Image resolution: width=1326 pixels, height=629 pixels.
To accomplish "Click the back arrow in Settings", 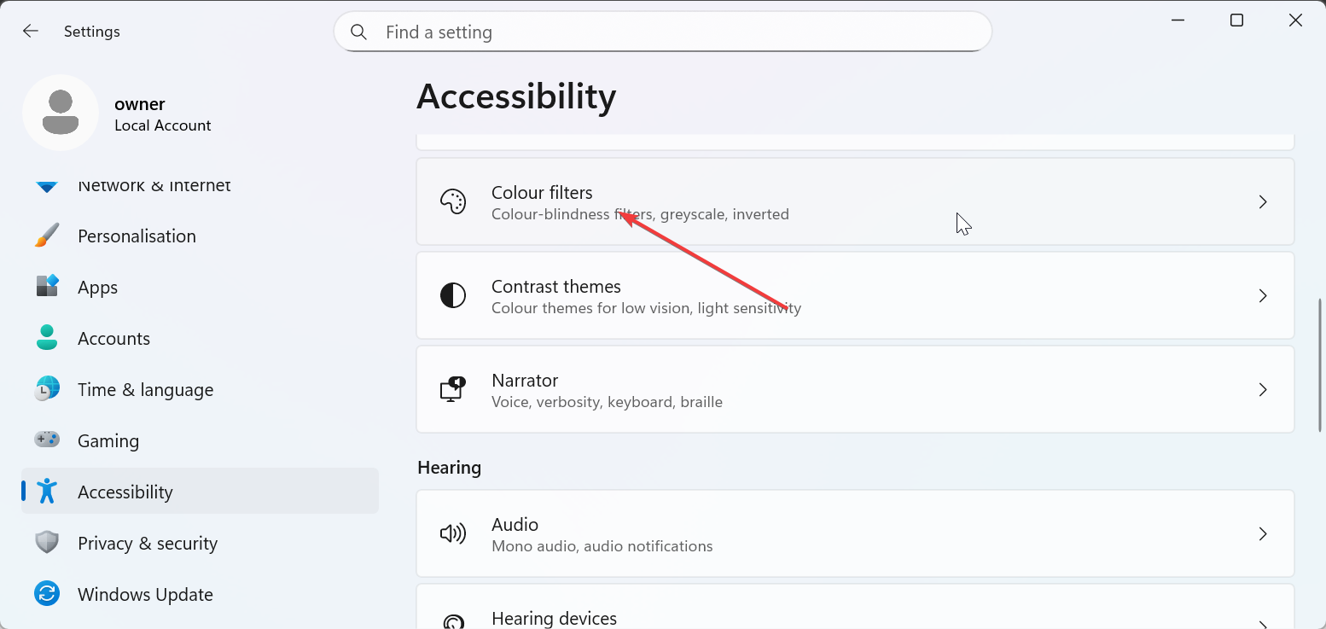I will coord(31,31).
